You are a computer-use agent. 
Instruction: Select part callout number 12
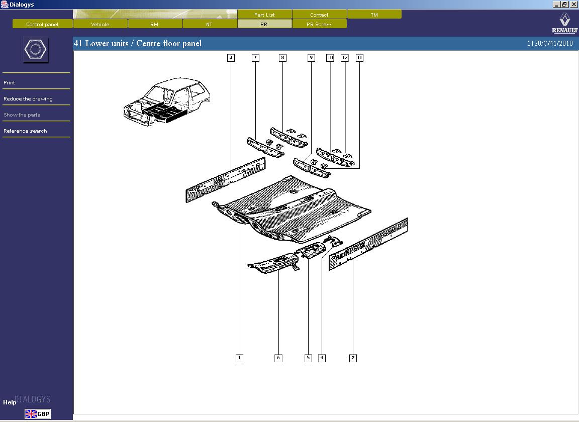coord(345,58)
